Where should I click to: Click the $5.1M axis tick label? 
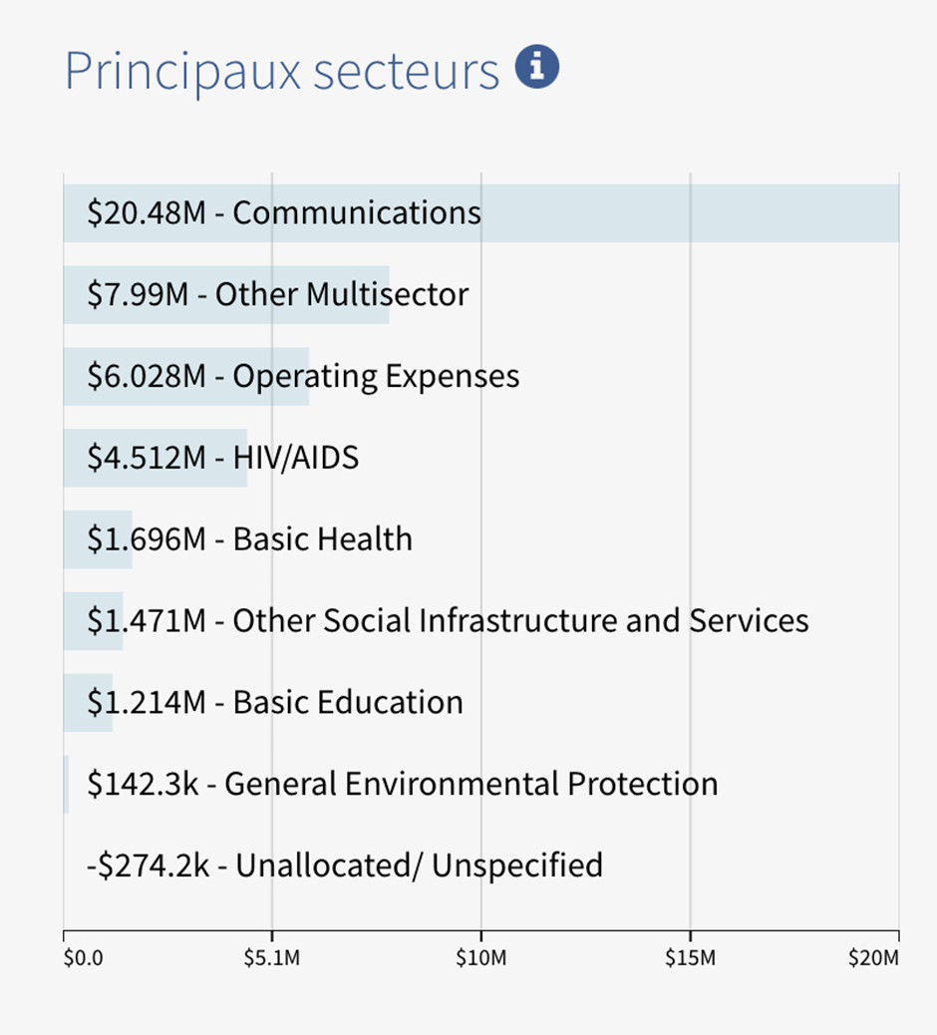pyautogui.click(x=272, y=958)
